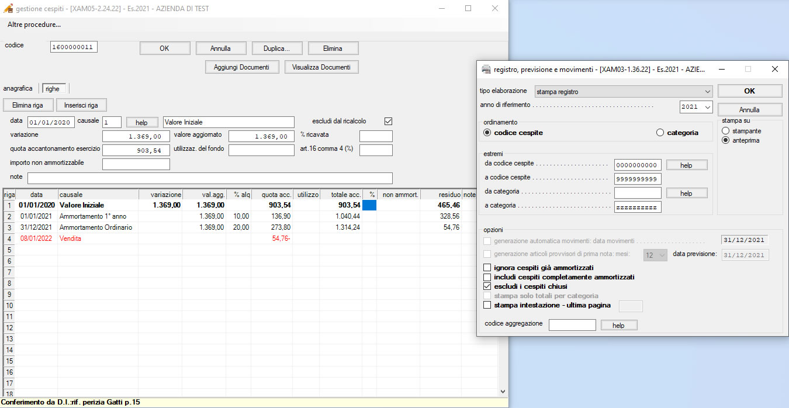Click the codice aggregazione field
Image resolution: width=789 pixels, height=408 pixels.
point(572,325)
